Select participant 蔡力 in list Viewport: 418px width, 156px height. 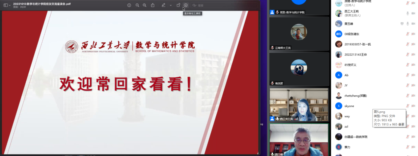tap(375, 147)
